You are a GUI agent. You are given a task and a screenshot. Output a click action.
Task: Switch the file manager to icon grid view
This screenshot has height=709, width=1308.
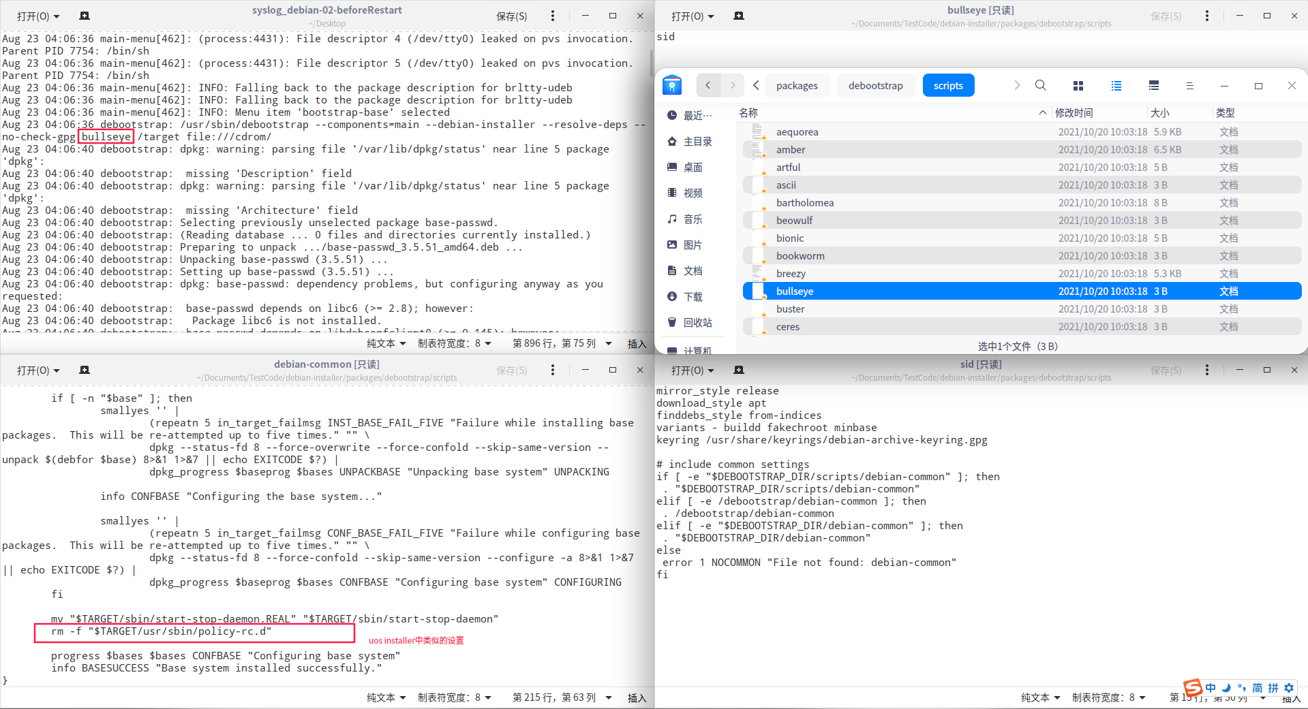1078,85
